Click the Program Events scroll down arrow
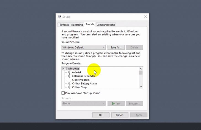The image size is (201, 130). [x=141, y=87]
